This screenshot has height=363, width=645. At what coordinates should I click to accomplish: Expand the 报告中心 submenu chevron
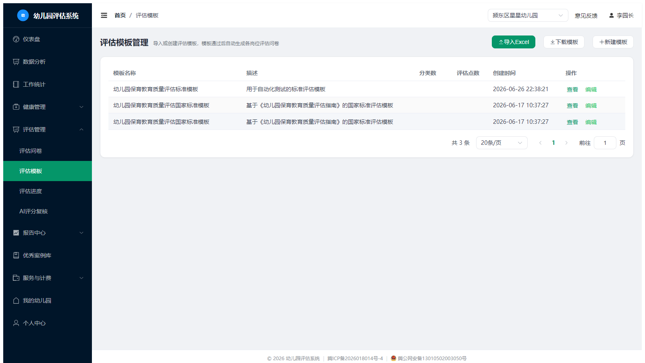point(81,233)
